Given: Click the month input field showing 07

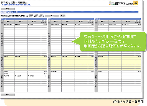Looking at the screenshot, I should pyautogui.click(x=37, y=16).
